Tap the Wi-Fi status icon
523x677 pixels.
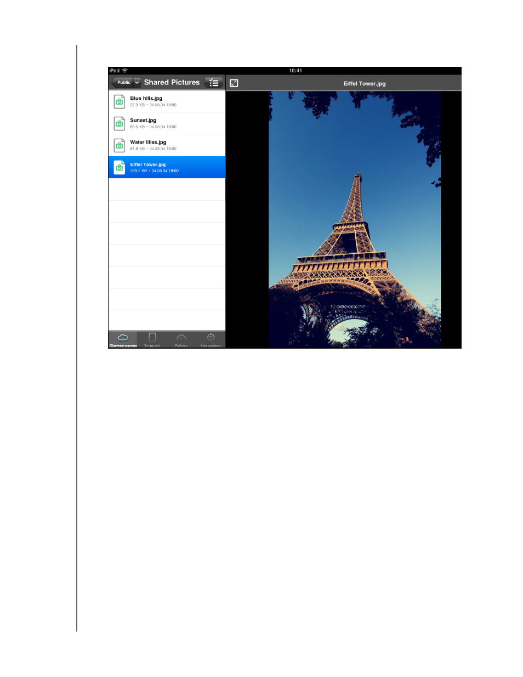coord(125,71)
